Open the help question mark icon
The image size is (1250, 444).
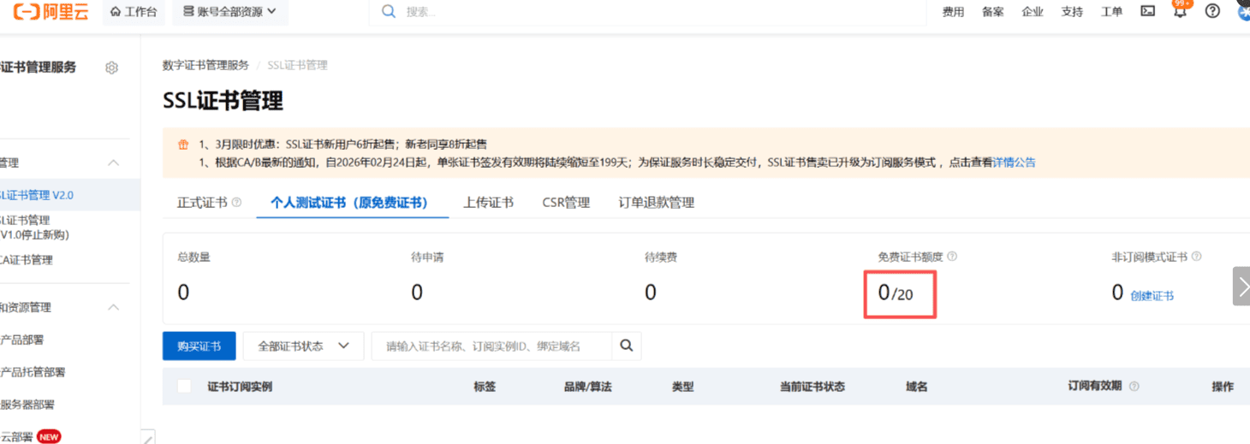tap(1212, 11)
